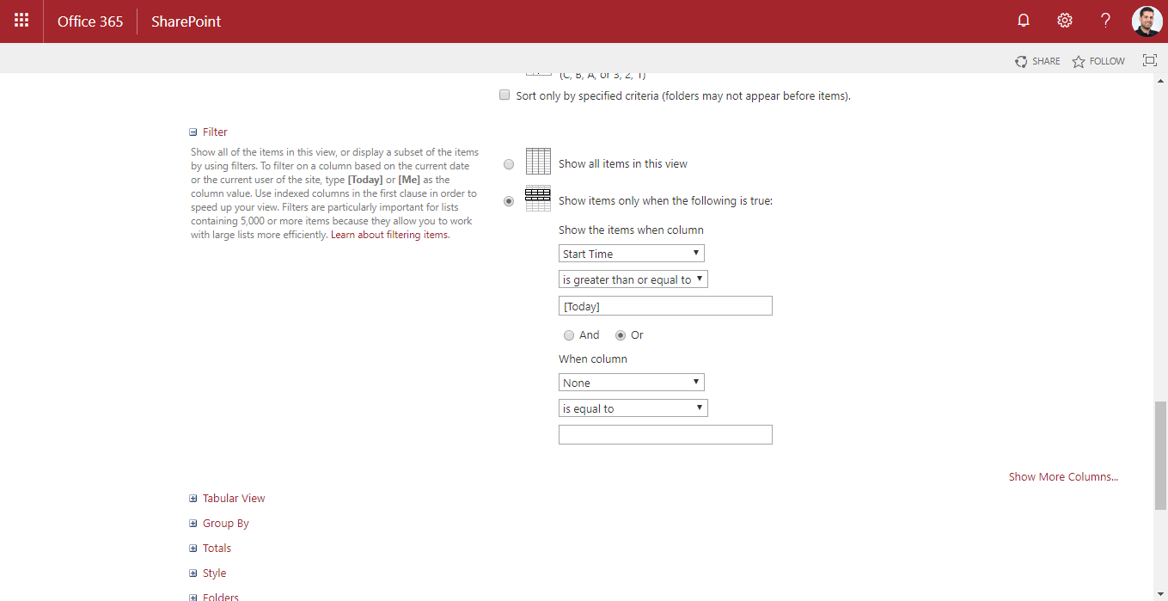1168x601 pixels.
Task: Open the Learn about filtering items link
Action: point(388,234)
